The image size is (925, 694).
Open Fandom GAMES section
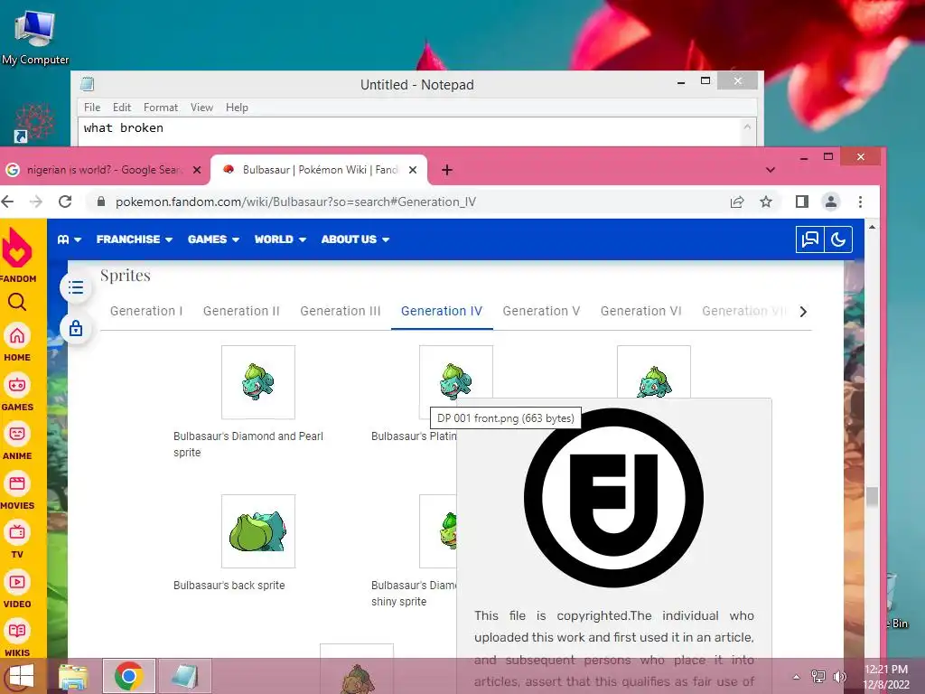[x=17, y=392]
